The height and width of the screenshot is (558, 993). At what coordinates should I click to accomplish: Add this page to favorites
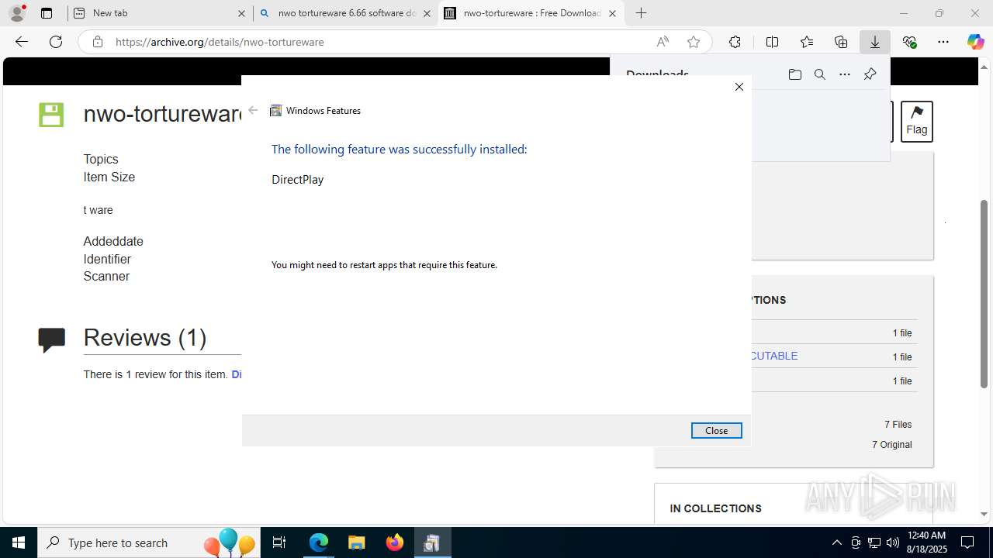click(x=694, y=42)
